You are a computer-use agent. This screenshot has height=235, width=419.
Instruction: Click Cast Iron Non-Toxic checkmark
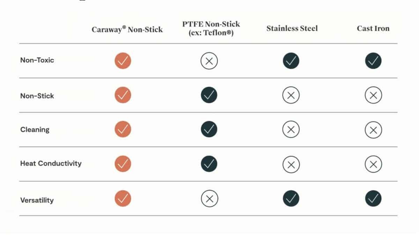[x=373, y=61]
